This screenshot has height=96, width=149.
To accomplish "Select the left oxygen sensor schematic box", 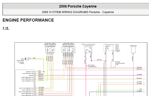I will 50,50.
